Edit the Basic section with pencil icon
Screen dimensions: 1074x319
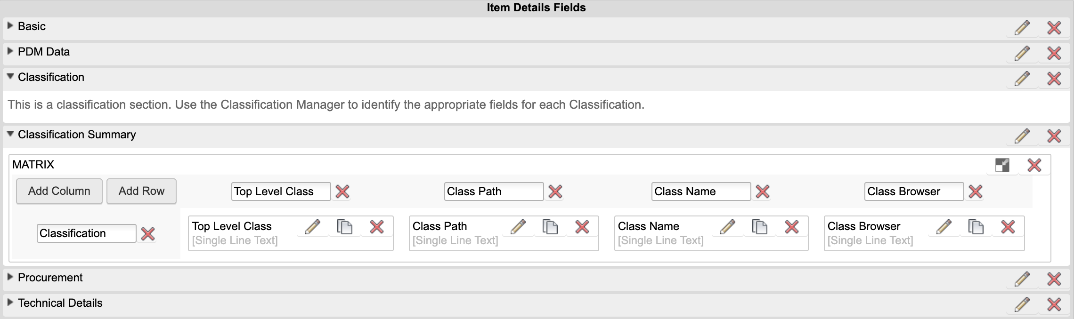1022,28
